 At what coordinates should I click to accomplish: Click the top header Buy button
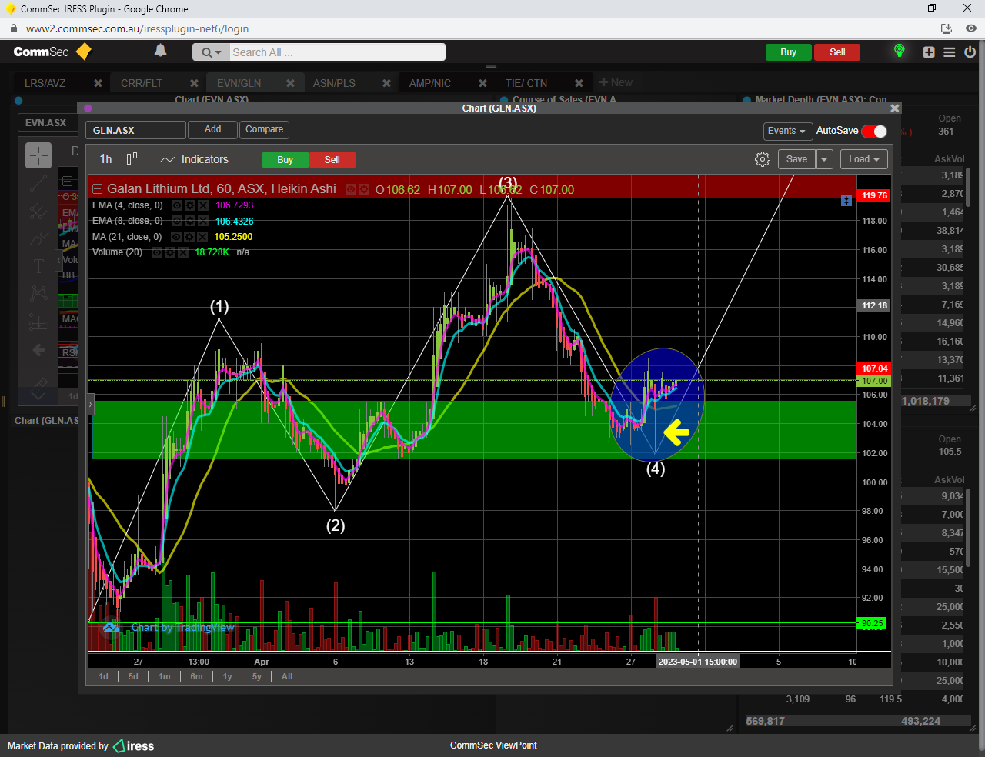pos(788,52)
